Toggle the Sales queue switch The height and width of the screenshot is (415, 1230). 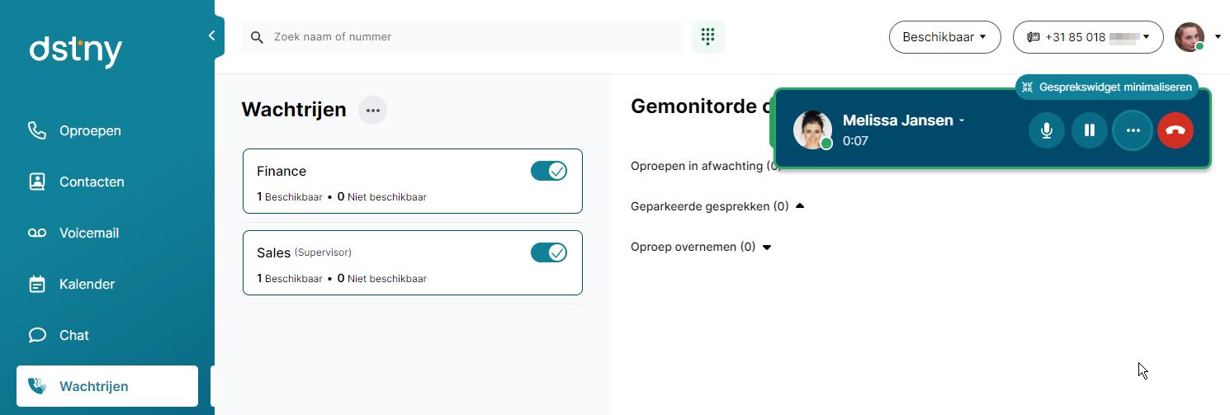tap(548, 252)
